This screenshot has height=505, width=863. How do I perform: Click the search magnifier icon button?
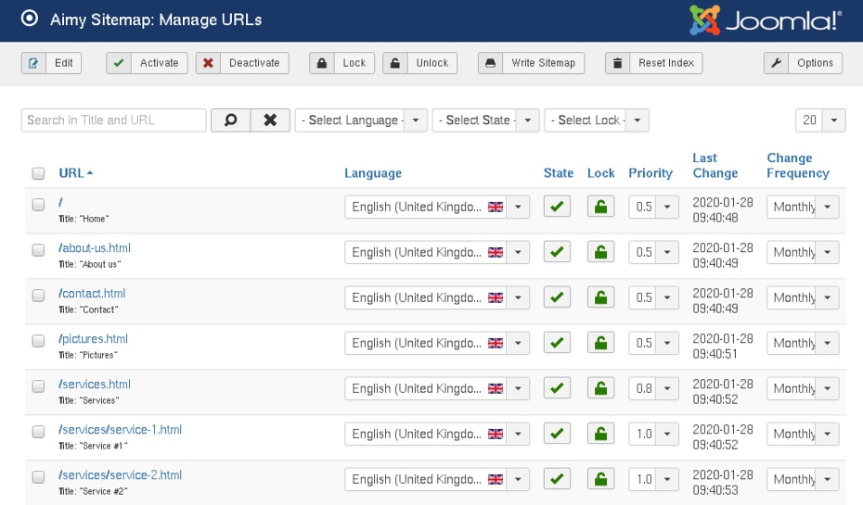[231, 120]
